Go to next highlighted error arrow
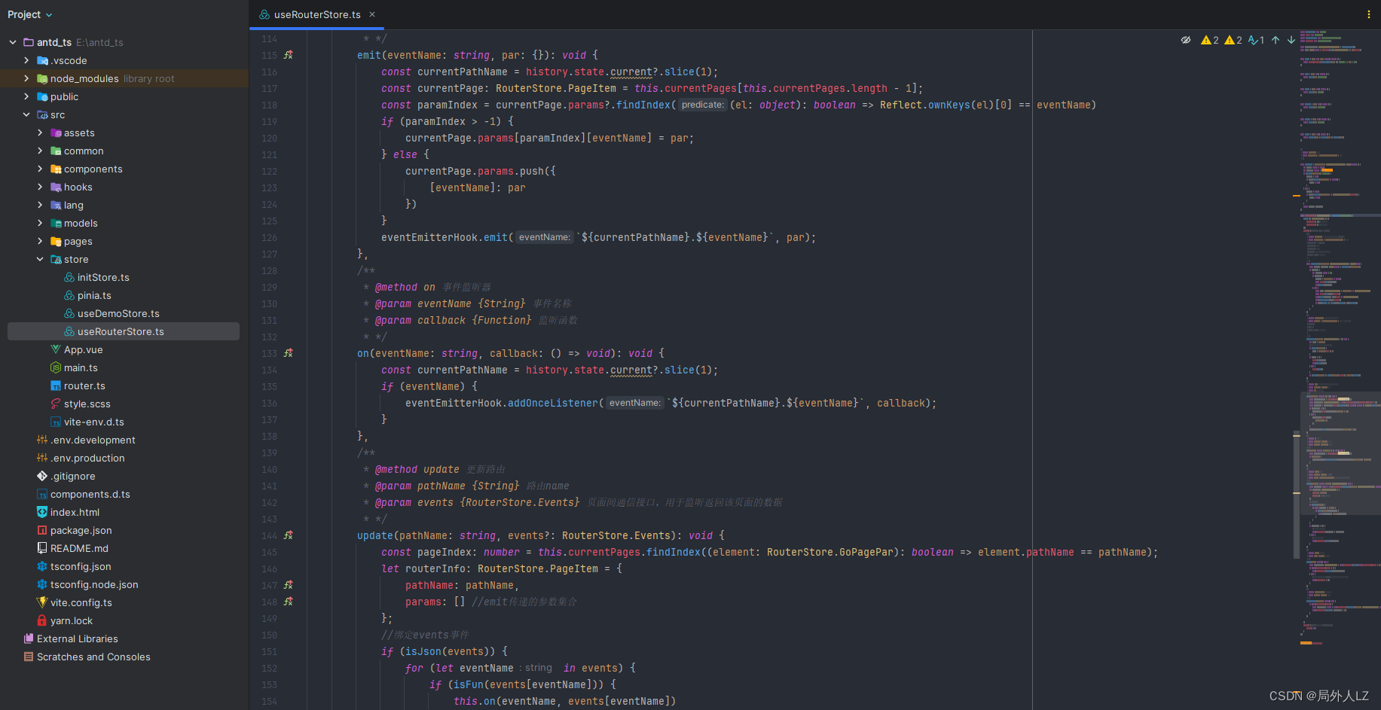Viewport: 1381px width, 710px height. click(x=1291, y=40)
